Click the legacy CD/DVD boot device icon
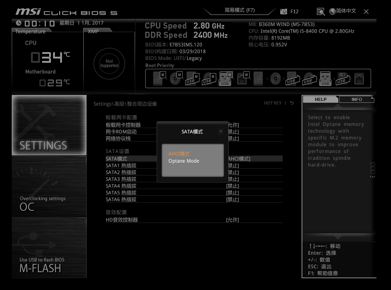The height and width of the screenshot is (290, 391). pyautogui.click(x=276, y=79)
